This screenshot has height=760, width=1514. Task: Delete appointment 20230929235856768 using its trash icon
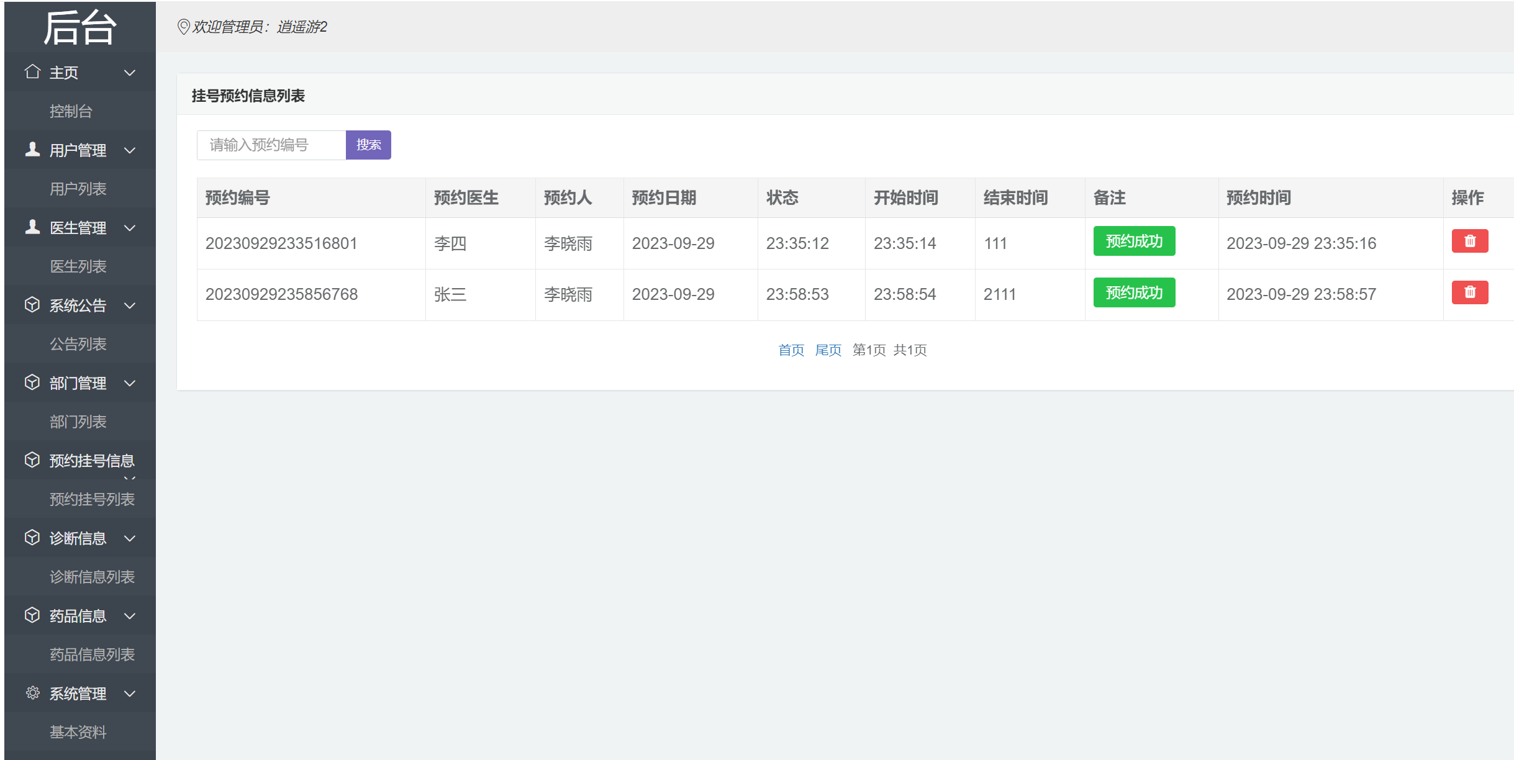coord(1469,292)
